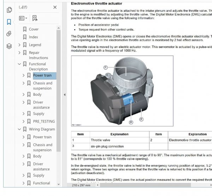This screenshot has height=196, width=212.
Task: Click the find current bookmark icon
Action: (35, 18)
